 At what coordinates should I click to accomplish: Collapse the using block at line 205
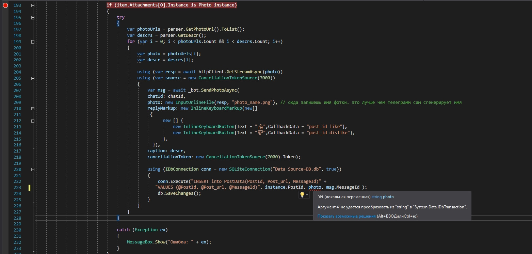point(33,78)
